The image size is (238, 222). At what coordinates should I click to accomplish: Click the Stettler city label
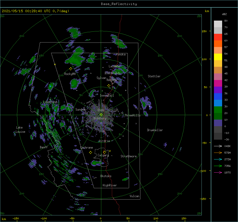pyautogui.click(x=154, y=76)
